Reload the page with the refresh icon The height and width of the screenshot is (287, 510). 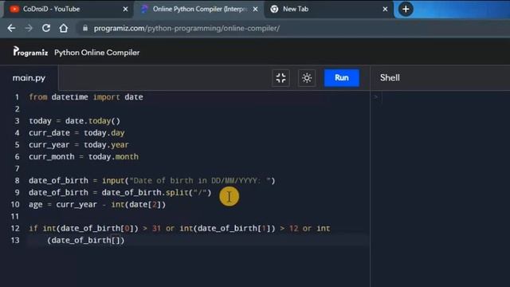pos(46,29)
